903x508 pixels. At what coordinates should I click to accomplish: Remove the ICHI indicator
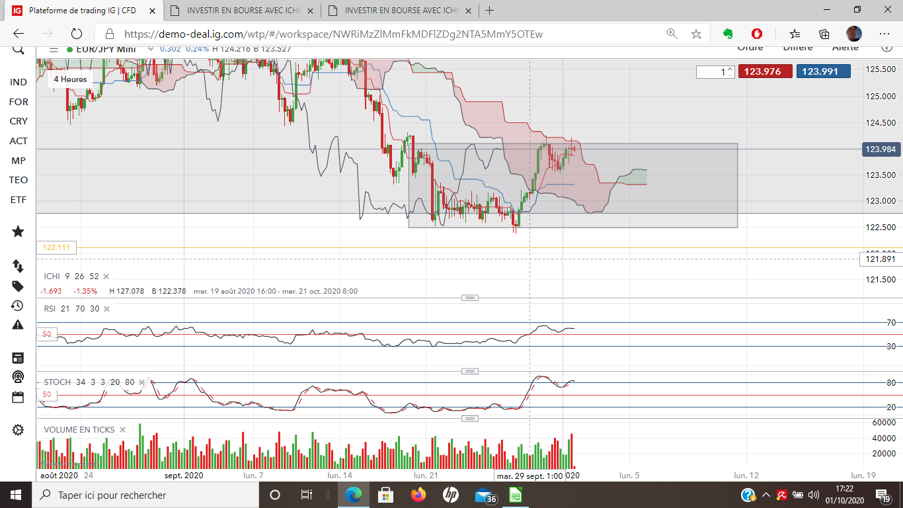click(106, 276)
